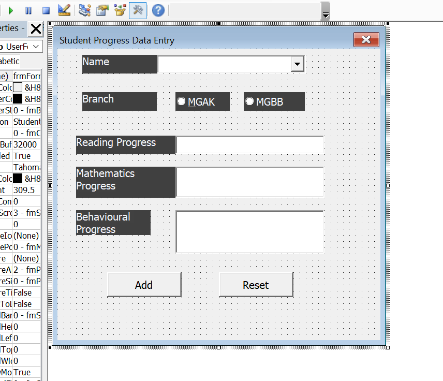The height and width of the screenshot is (381, 443).
Task: Click the black ForeColor swatch below Tahoma
Action: tap(18, 179)
